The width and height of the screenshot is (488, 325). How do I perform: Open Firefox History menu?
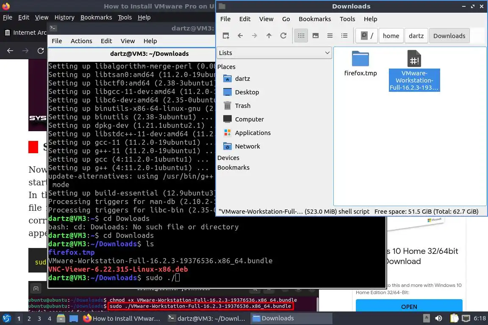(64, 17)
